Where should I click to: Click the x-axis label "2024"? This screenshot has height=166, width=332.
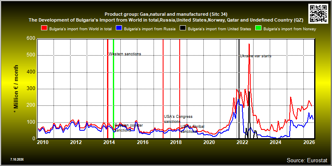[276, 142]
